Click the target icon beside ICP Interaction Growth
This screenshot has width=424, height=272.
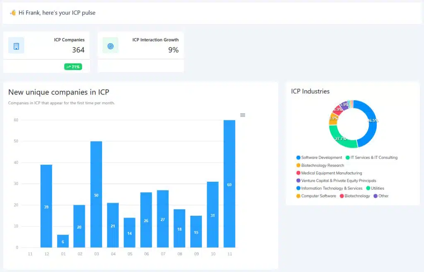pos(110,46)
